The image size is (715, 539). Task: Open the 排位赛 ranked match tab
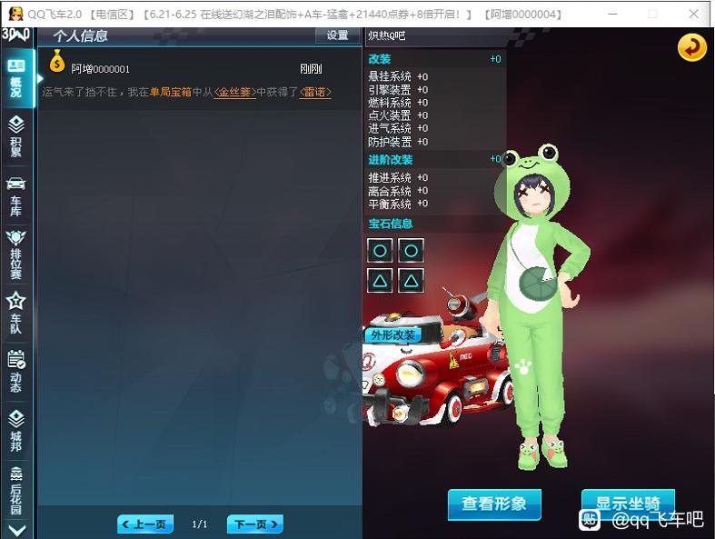pos(16,255)
